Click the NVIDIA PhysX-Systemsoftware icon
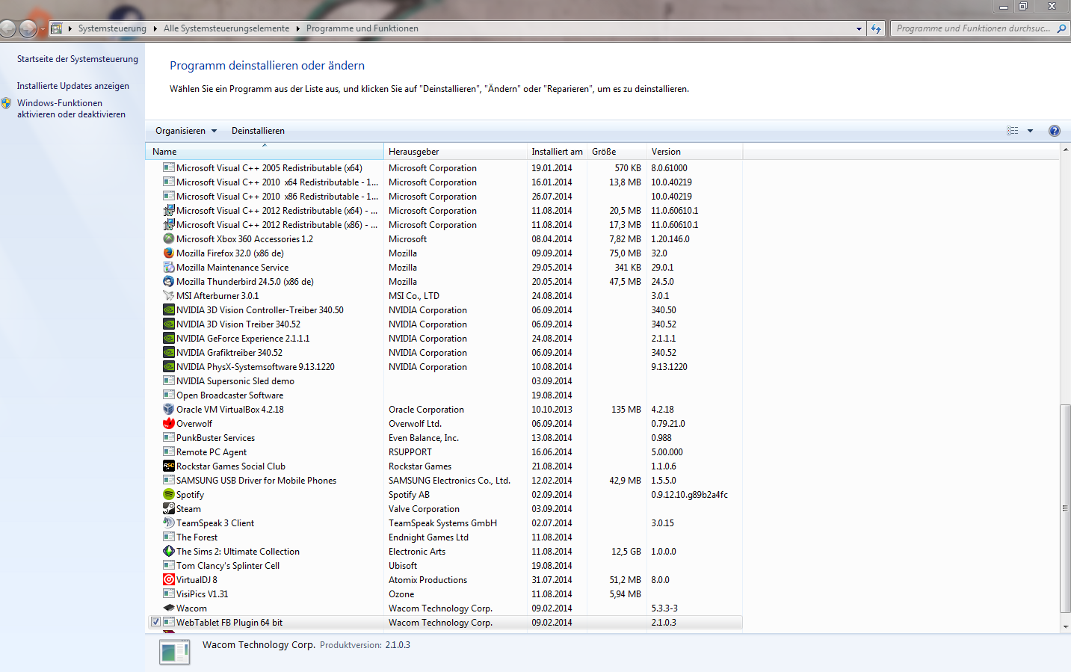This screenshot has width=1071, height=672. (169, 366)
